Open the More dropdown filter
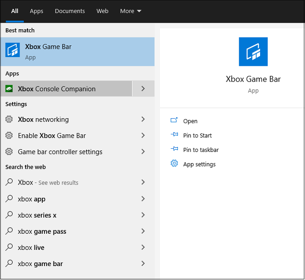Screen dimensions: 305x280 click(x=130, y=11)
